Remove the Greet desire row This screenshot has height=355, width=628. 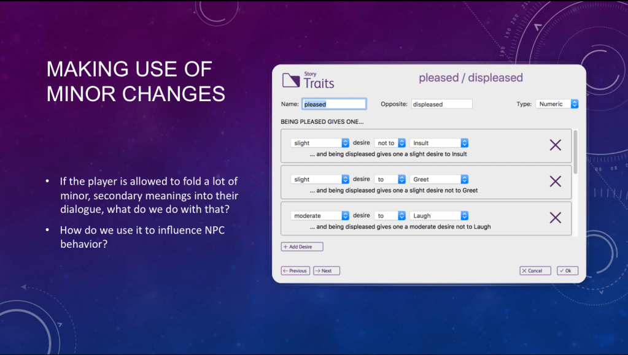point(555,181)
